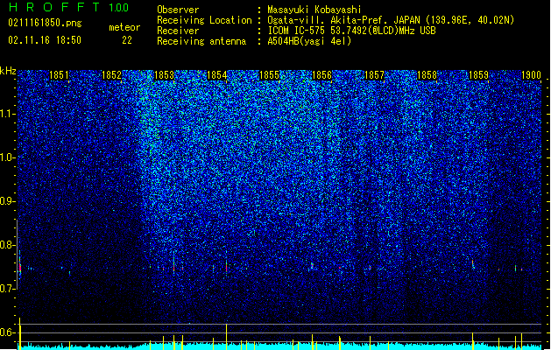This screenshot has width=551, height=350.
Task: Click the 1855 time axis marker
Action: click(269, 75)
